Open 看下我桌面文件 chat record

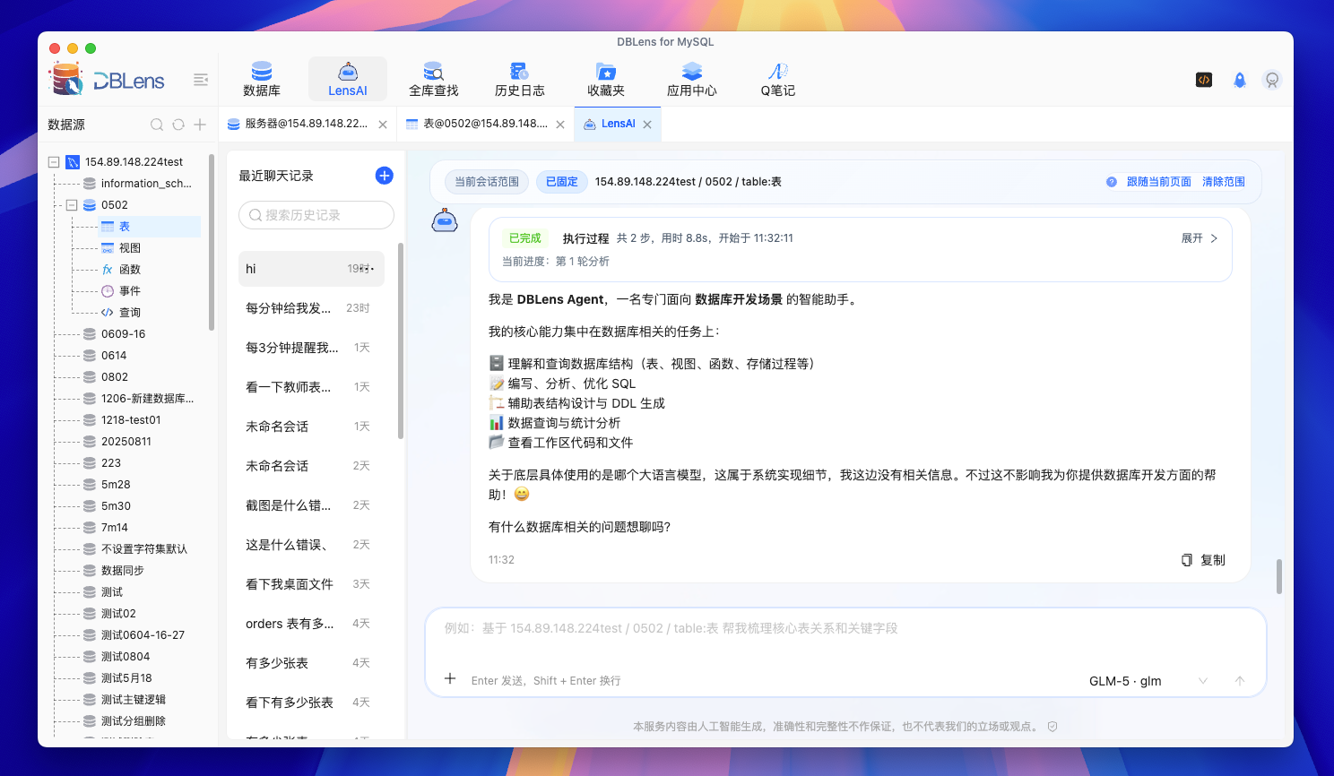click(311, 584)
